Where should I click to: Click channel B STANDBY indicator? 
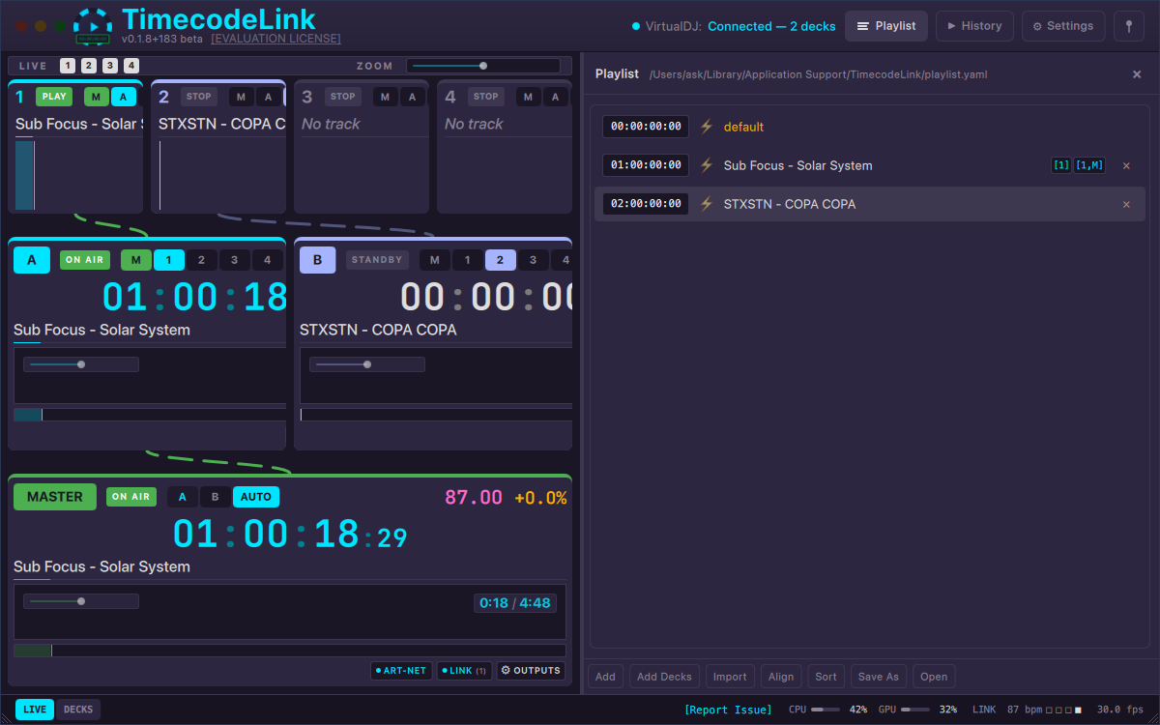coord(377,260)
